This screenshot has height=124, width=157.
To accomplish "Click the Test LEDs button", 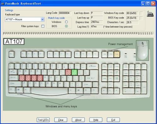I will click(43, 120).
